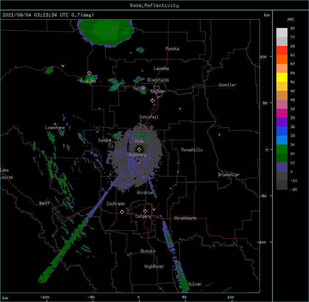Click the yellow diamond marker above RockyMH
Viewport: 309px width, 302px height.
coord(89,73)
